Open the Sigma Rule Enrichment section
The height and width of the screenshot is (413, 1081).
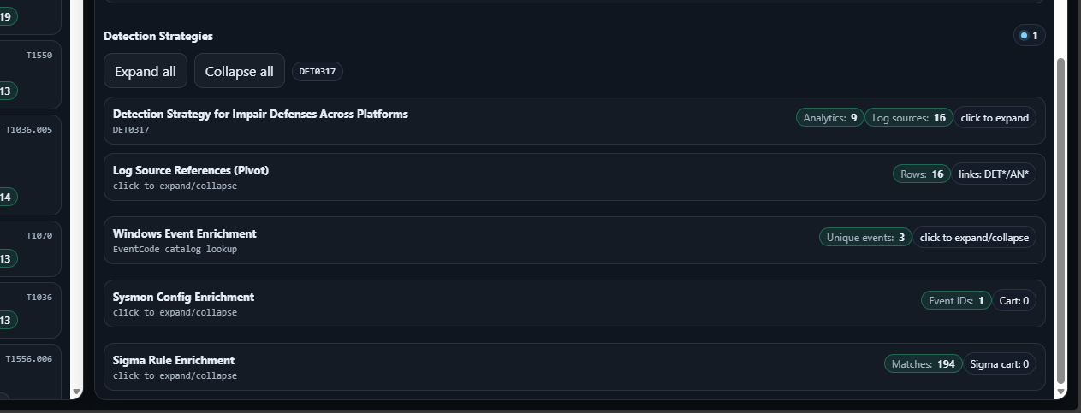[x=174, y=361]
